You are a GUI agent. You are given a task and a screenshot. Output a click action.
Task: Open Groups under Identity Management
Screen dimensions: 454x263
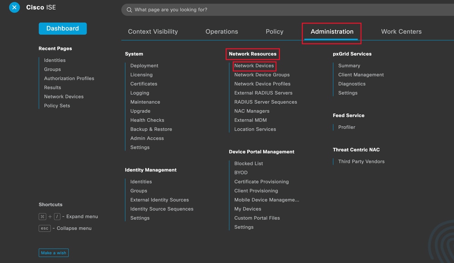[139, 191]
